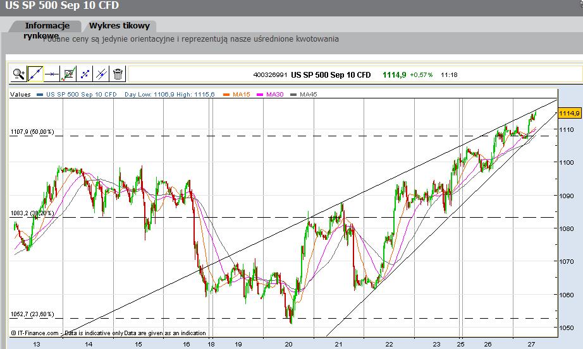Image resolution: width=583 pixels, height=349 pixels.
Task: Select the Fibonacci retracement tool
Action: click(x=68, y=74)
